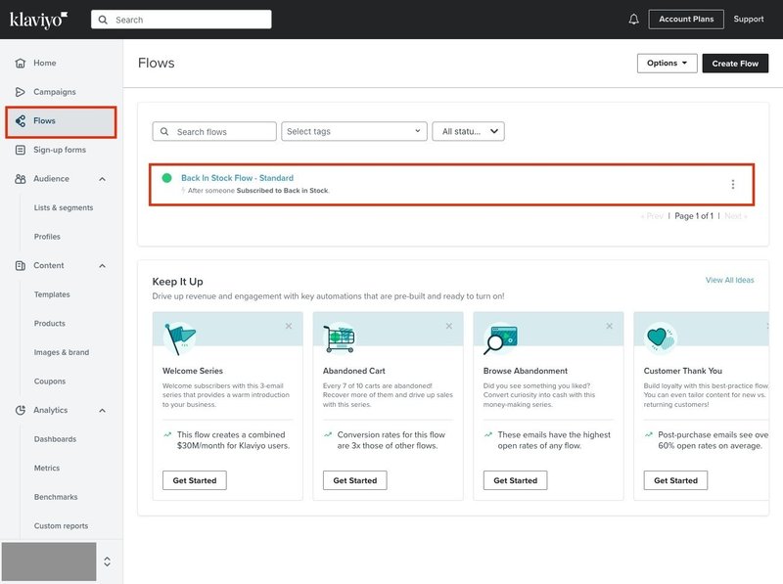783x584 pixels.
Task: Click the Home sidebar icon
Action: tap(21, 63)
